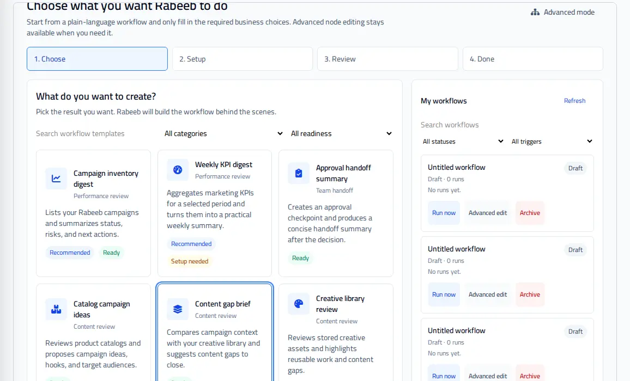Click the Weekly KPI digest gauge icon
Screen dimensions: 630x381
click(178, 170)
